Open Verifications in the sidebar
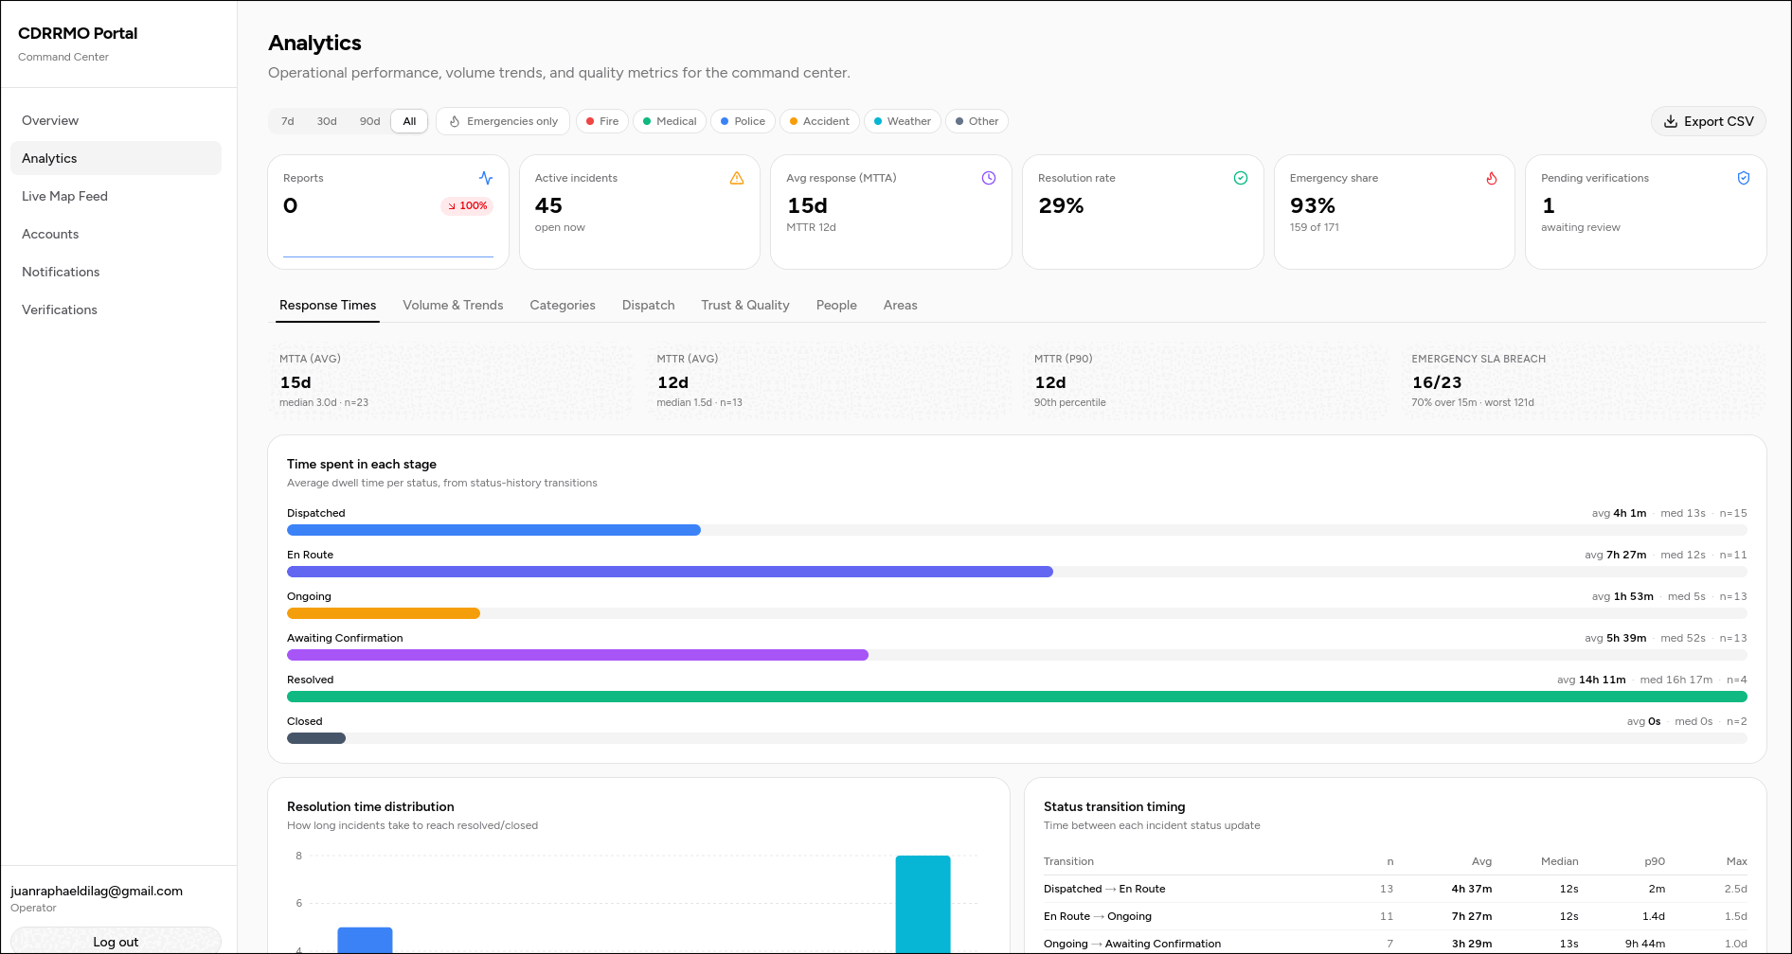Screen dimensions: 1792x954 (x=116, y=309)
